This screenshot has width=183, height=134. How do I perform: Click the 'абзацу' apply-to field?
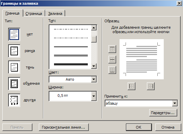[138, 103]
